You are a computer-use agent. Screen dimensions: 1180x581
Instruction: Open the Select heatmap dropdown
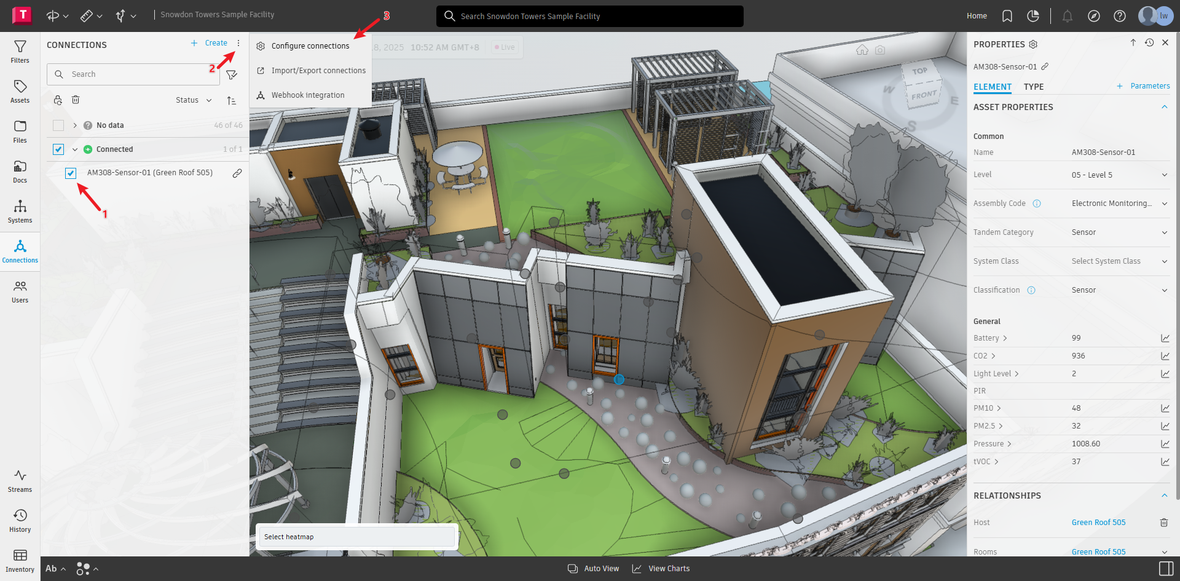[x=356, y=537]
